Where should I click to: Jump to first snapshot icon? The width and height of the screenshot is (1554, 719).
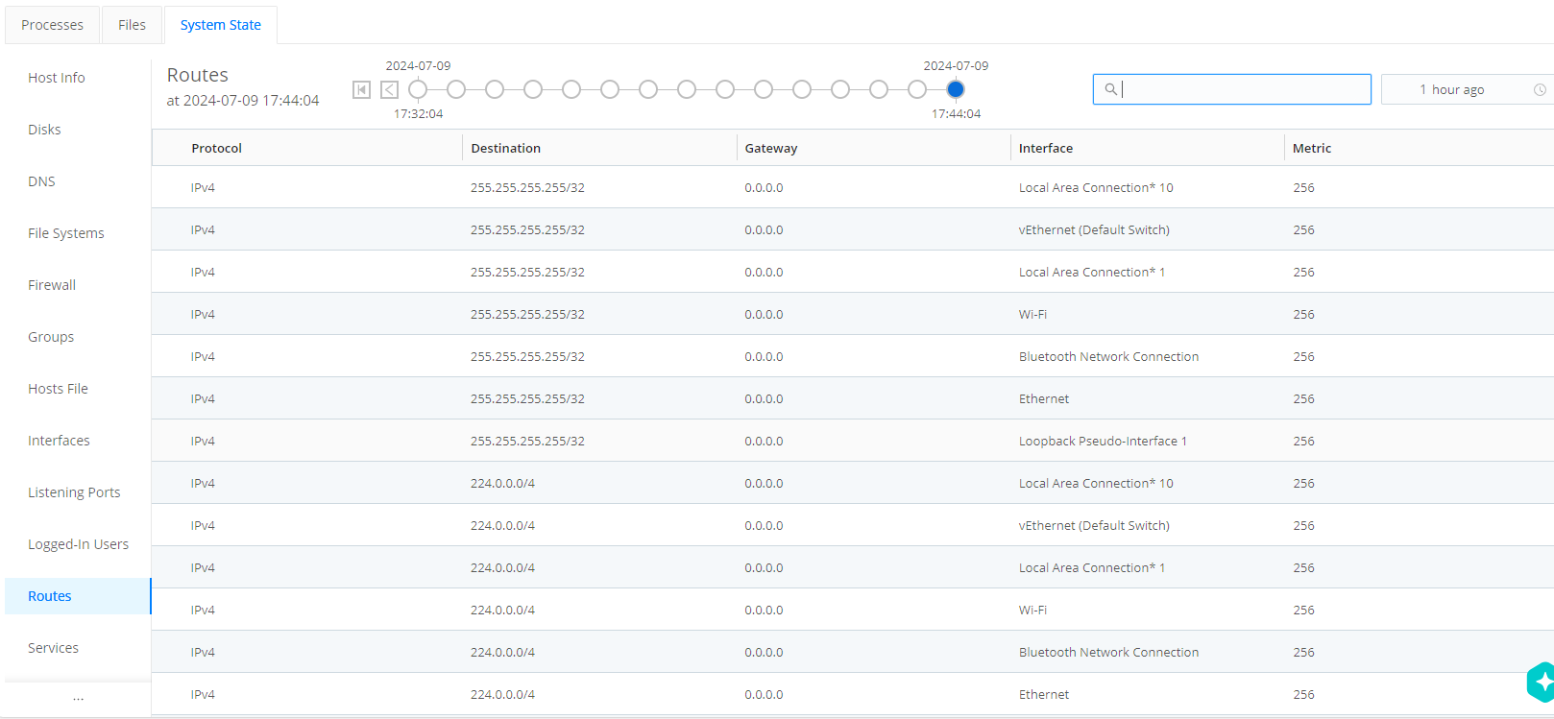point(361,89)
